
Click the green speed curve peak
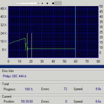[x=25, y=38]
